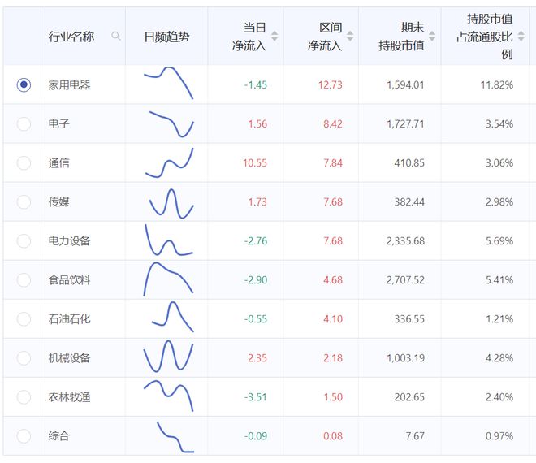Click the industry name 农林牧渔
The width and height of the screenshot is (536, 463).
(69, 397)
